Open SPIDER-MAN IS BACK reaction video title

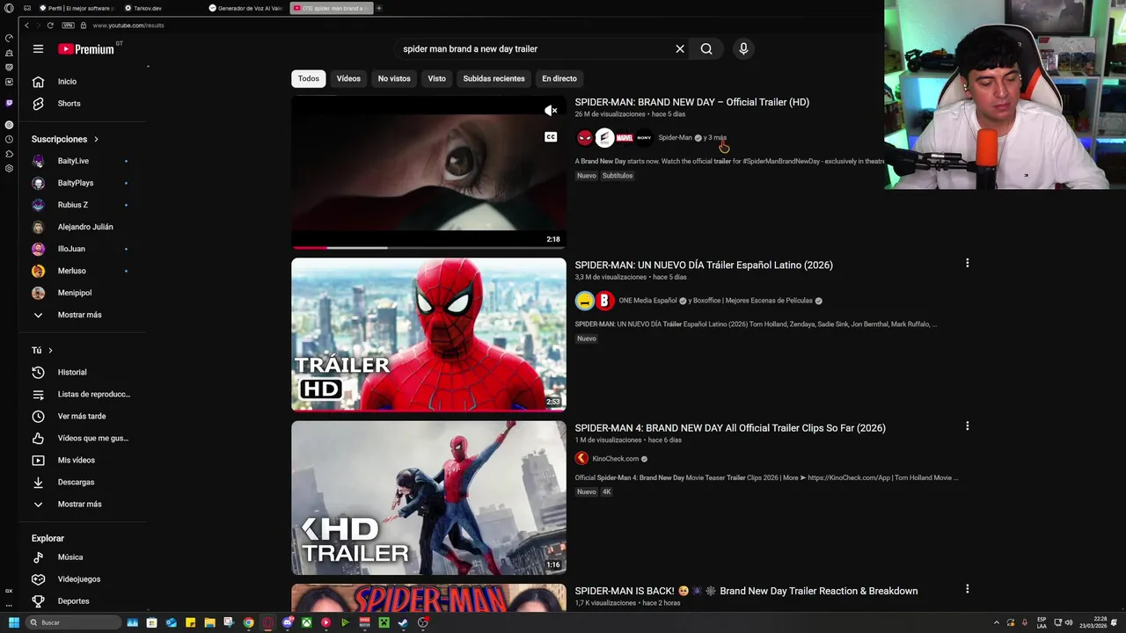click(x=746, y=591)
